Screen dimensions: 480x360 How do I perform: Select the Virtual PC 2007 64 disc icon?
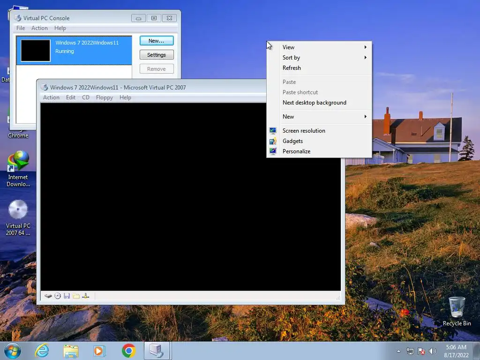coord(18,217)
